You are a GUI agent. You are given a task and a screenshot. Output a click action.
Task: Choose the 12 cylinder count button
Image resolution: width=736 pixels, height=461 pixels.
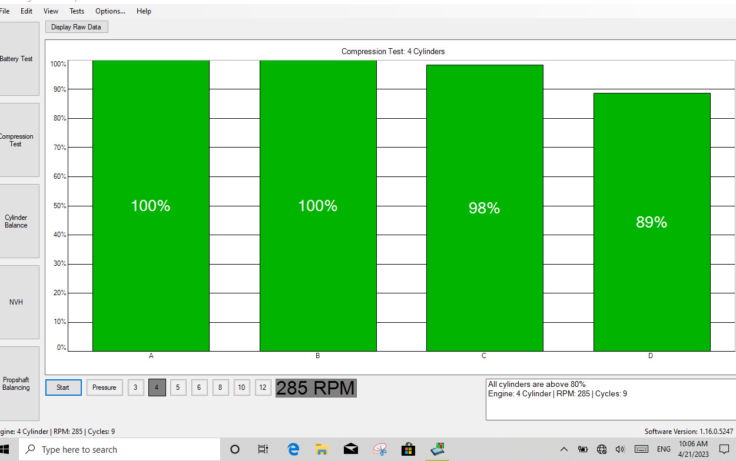pyautogui.click(x=263, y=387)
